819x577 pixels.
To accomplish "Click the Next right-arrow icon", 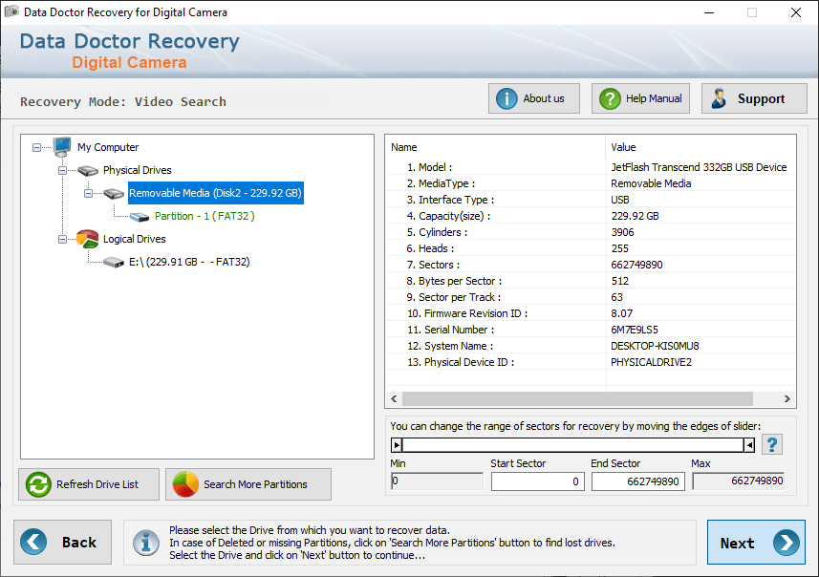I will 787,543.
